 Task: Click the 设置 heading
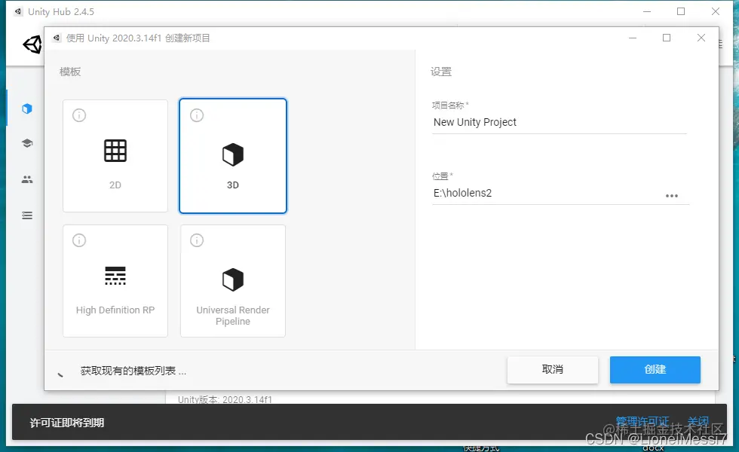pyautogui.click(x=441, y=72)
